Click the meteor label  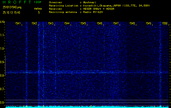tap(38, 9)
